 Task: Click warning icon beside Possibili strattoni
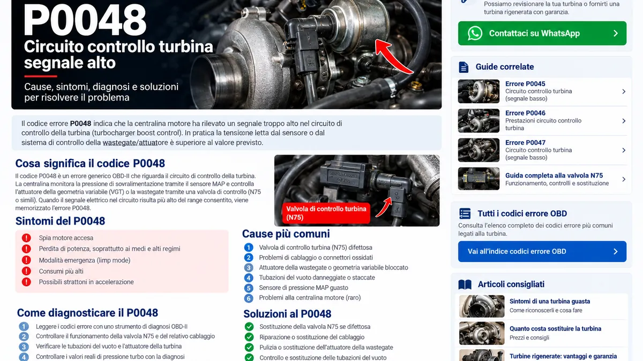coord(26,282)
